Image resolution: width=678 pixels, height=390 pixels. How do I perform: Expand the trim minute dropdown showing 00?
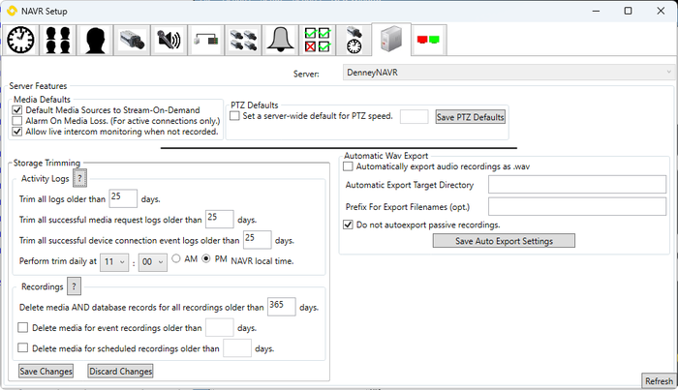click(x=151, y=260)
